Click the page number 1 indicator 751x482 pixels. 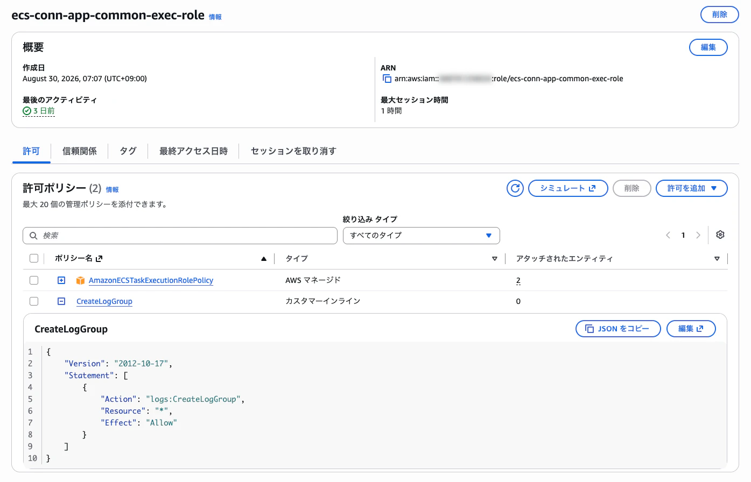pyautogui.click(x=683, y=235)
